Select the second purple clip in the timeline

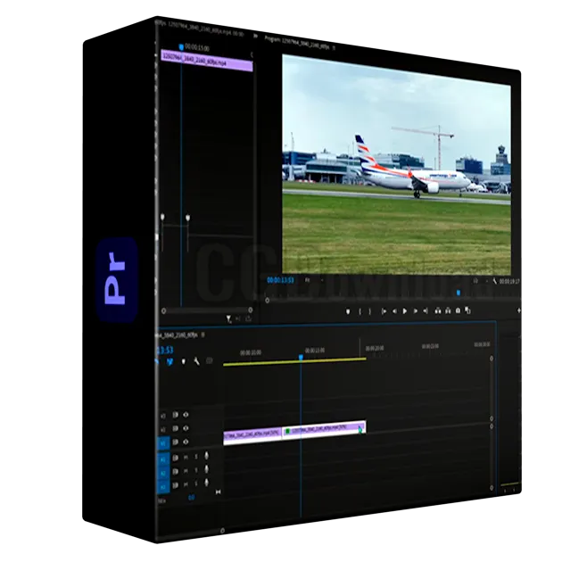pos(324,429)
